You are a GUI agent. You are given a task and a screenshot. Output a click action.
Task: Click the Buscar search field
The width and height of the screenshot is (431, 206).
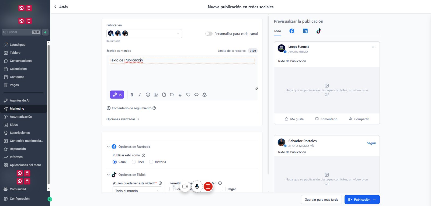click(21, 32)
